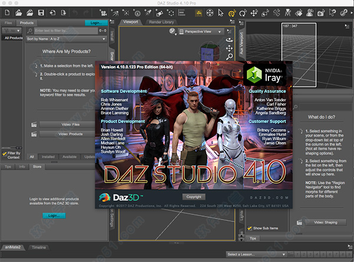Open the bottom-left Tips tab
The width and height of the screenshot is (354, 262).
(8, 167)
